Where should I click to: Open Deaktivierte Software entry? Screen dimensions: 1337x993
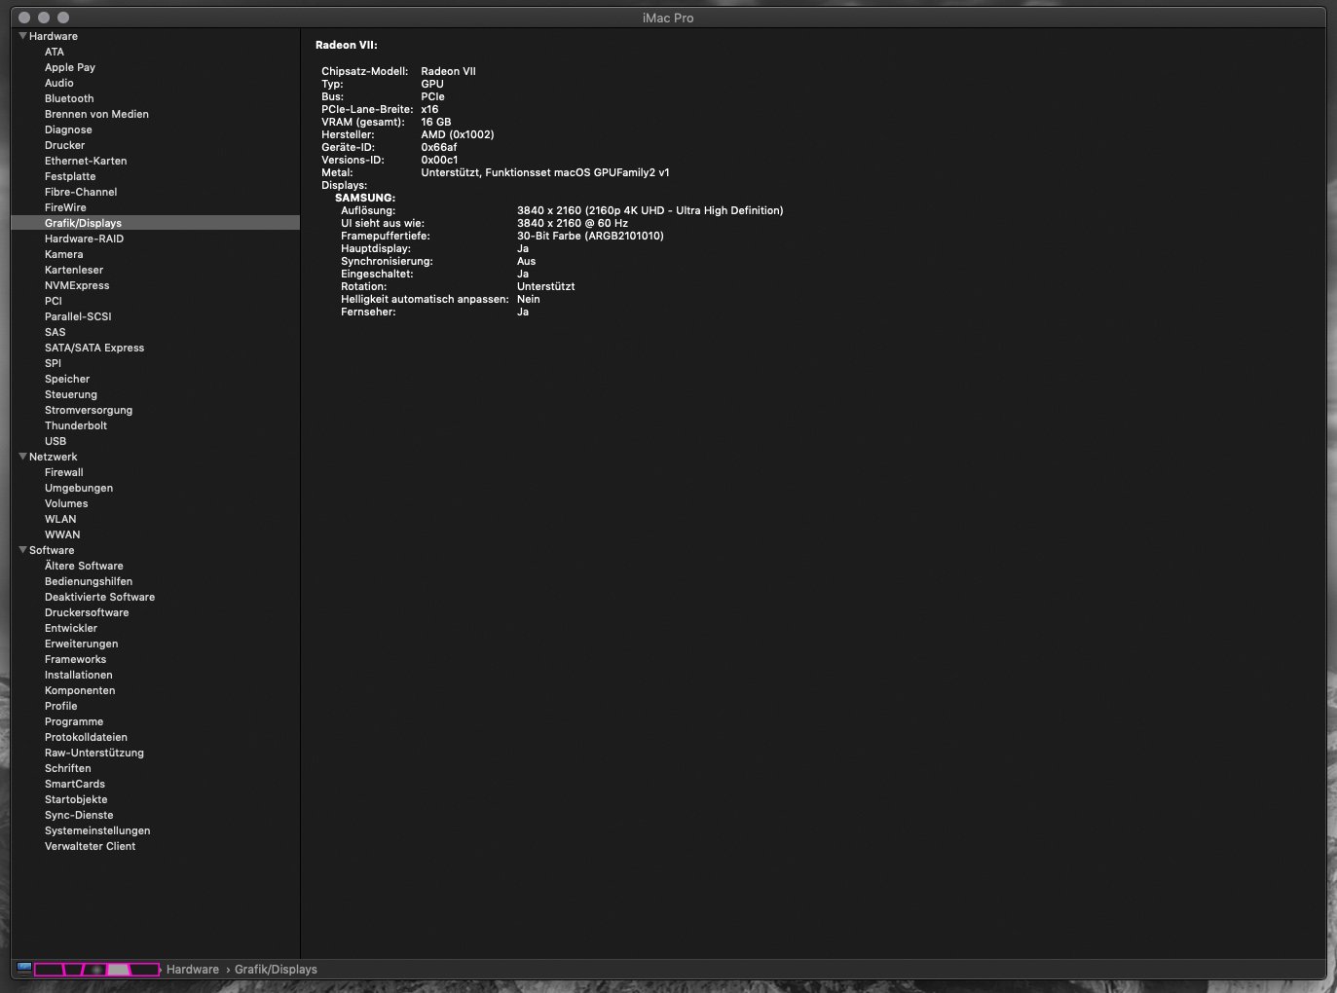point(99,597)
